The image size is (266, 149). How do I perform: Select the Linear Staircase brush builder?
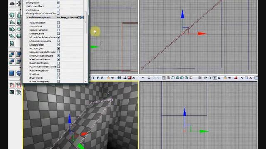click(x=12, y=29)
